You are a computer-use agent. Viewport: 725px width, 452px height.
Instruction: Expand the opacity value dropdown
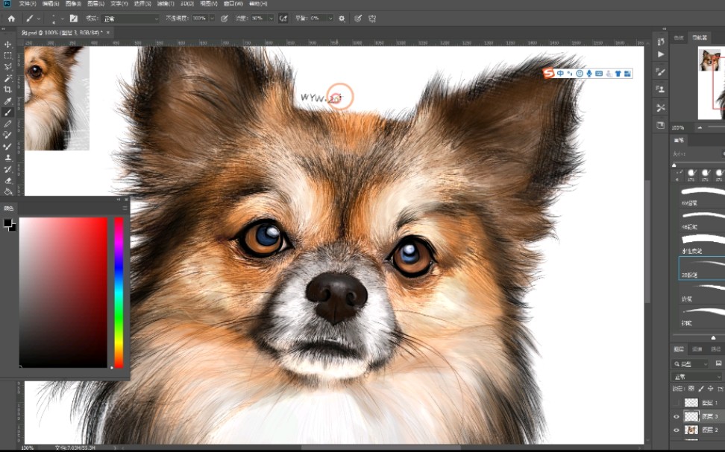[x=213, y=19]
